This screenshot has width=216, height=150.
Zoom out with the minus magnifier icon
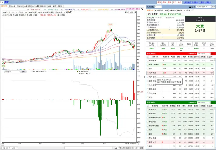click(x=116, y=148)
